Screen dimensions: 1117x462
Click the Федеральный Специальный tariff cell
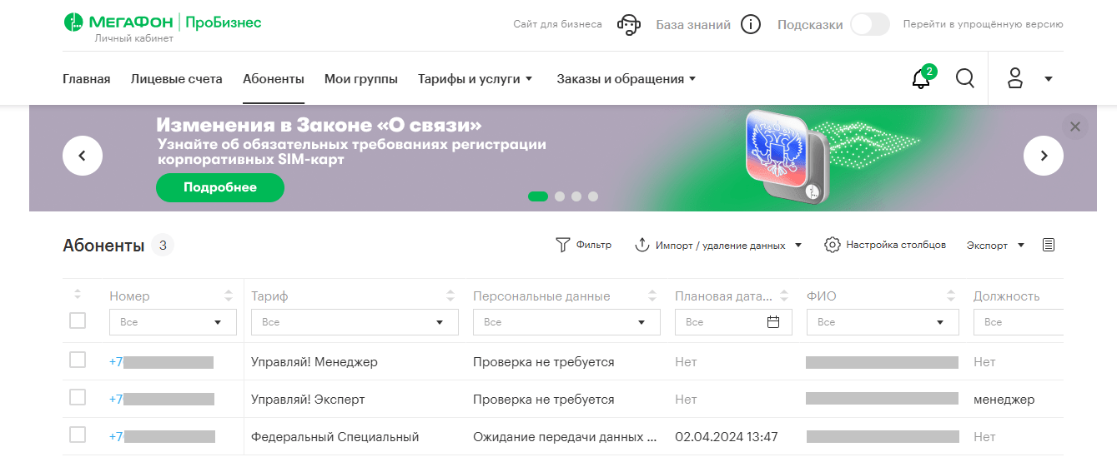coord(335,437)
